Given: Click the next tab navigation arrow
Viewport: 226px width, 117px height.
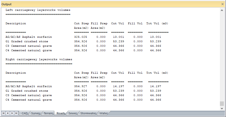Looking at the screenshot, I should point(12,113).
